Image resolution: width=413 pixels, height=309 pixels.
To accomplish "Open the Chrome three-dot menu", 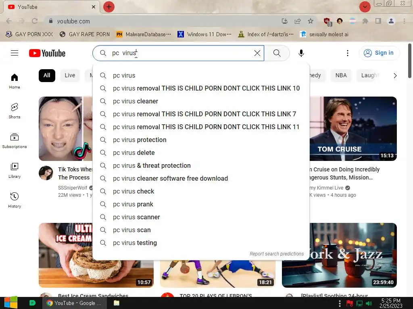I will click(404, 21).
